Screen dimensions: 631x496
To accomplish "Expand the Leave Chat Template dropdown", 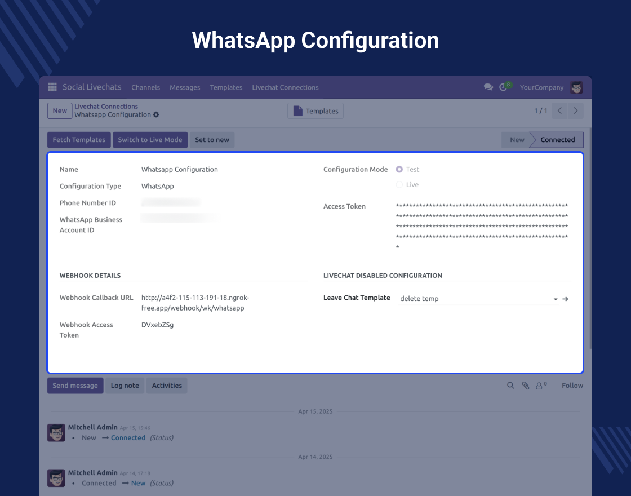I will (x=556, y=299).
